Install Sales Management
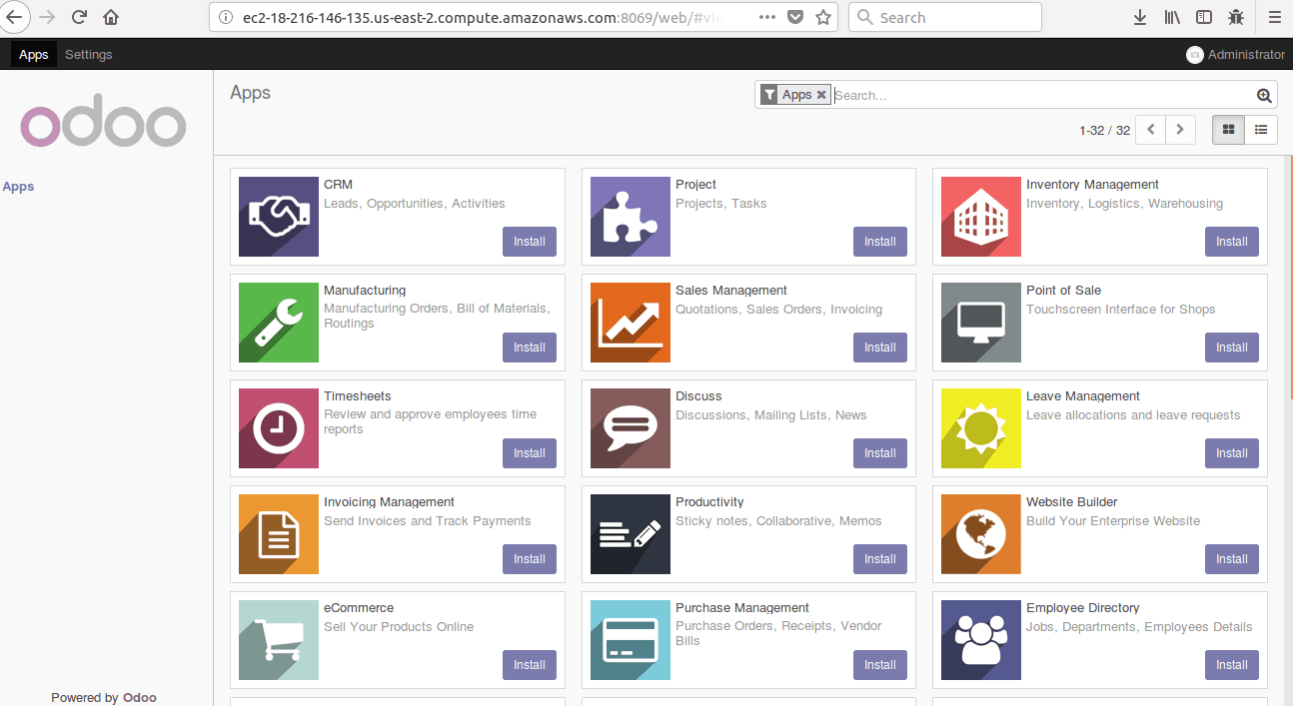The image size is (1293, 706). click(x=880, y=348)
